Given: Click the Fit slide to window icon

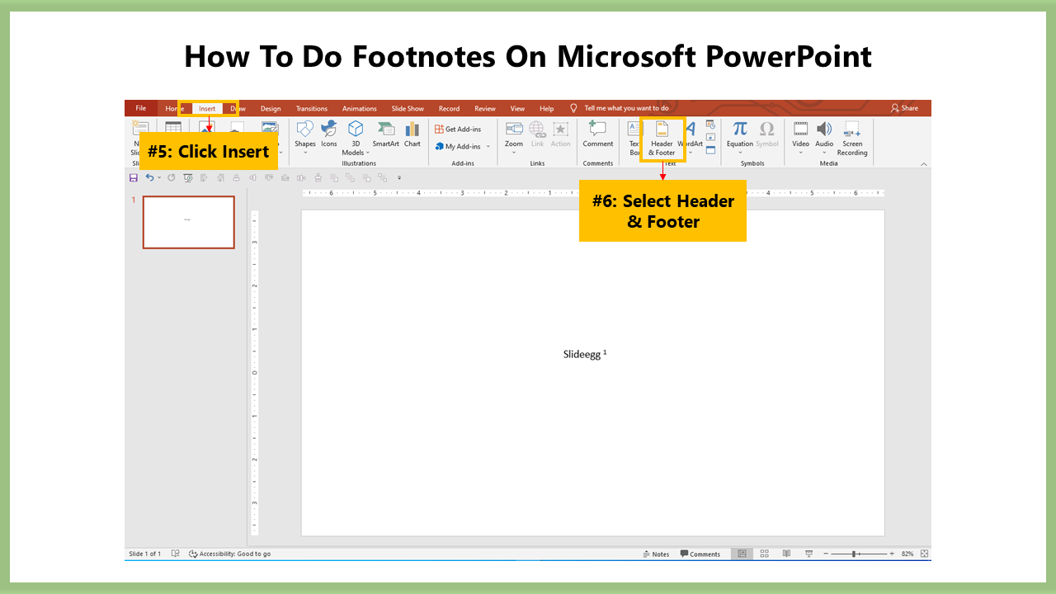Looking at the screenshot, I should pos(924,554).
